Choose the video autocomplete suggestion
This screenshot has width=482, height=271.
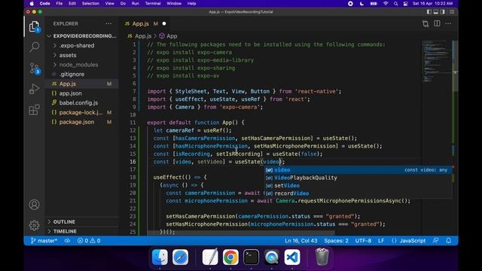tap(358, 170)
